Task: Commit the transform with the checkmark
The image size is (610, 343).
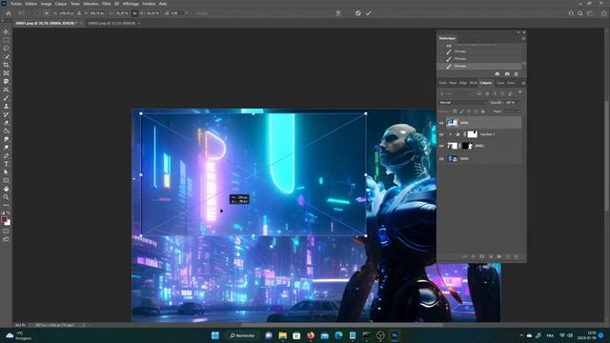Action: click(369, 12)
